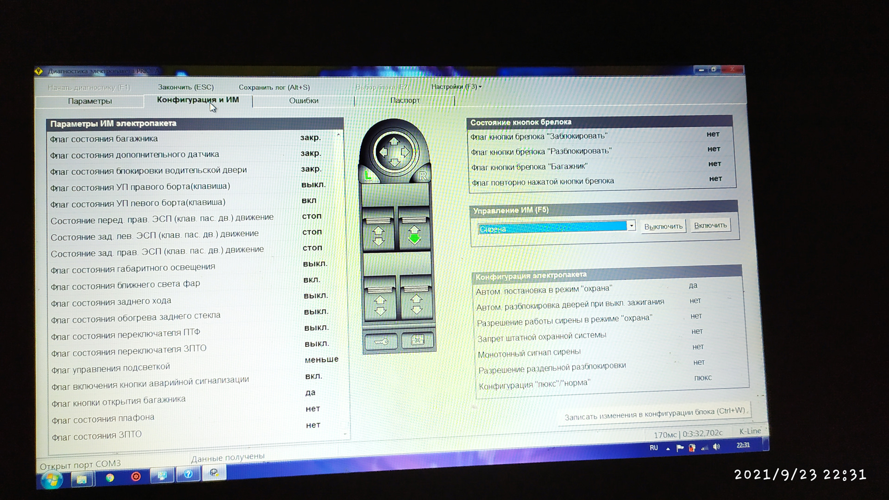
Task: Click the Включить button
Action: point(710,225)
